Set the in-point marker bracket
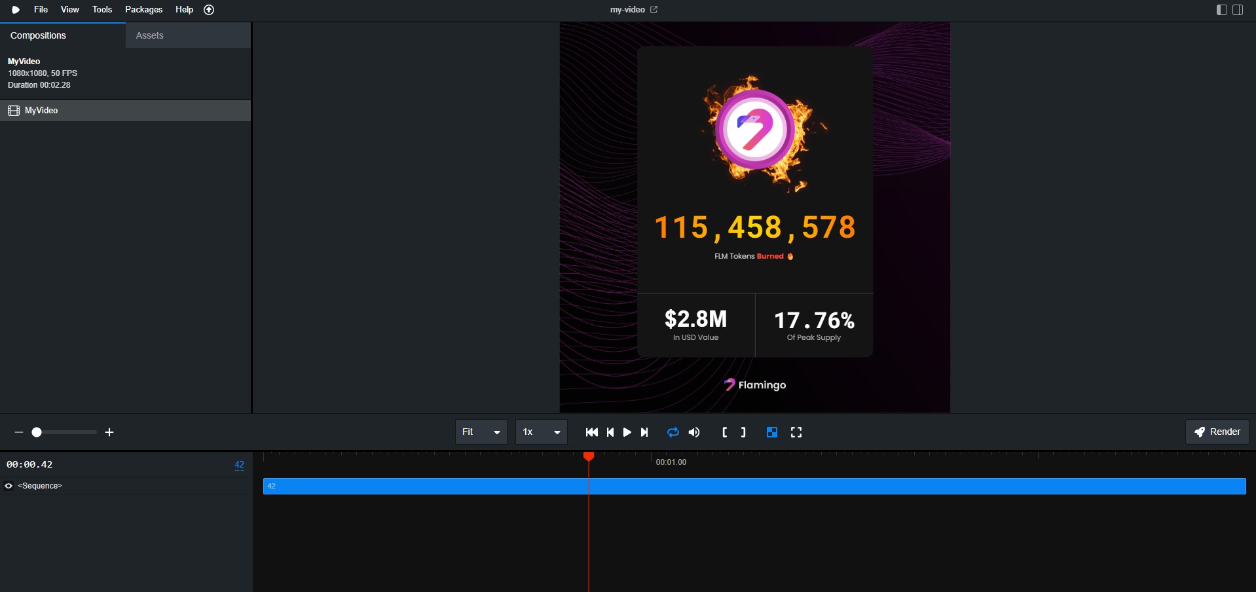1256x592 pixels. [x=725, y=432]
